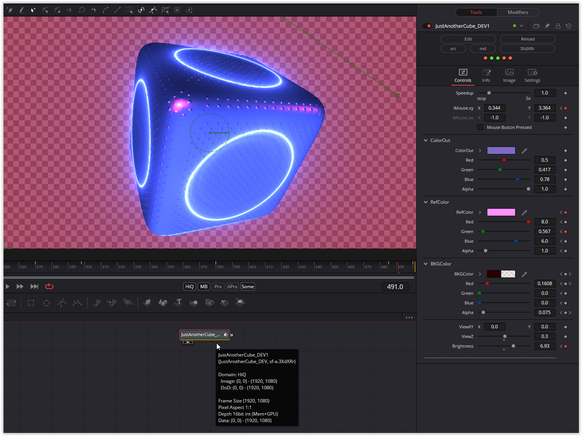Image resolution: width=582 pixels, height=436 pixels.
Task: Add a pRender particle node
Action: point(128,303)
